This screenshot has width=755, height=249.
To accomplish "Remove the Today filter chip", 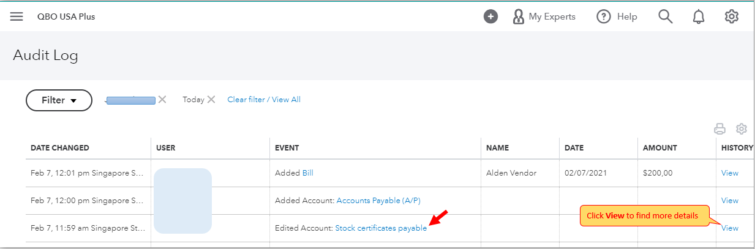I will (x=211, y=100).
